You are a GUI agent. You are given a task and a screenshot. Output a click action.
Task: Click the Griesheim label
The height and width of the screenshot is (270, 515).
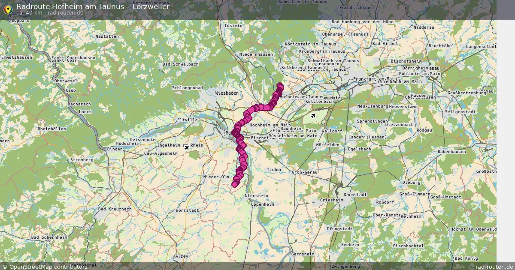click(332, 200)
